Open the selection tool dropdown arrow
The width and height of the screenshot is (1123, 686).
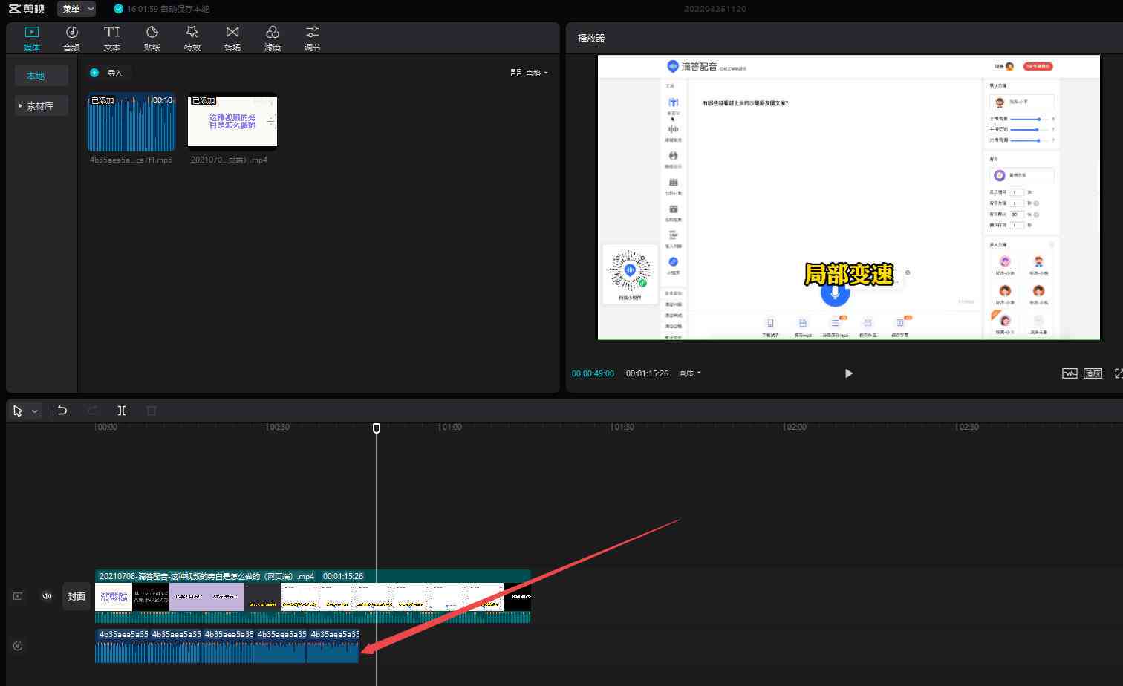34,411
